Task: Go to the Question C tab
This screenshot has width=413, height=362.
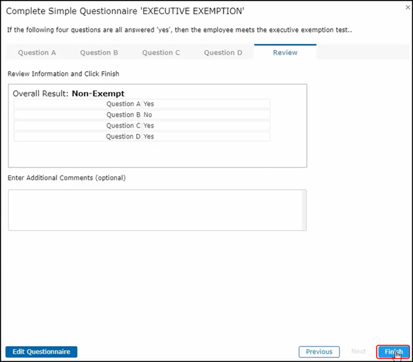Action: pos(161,53)
